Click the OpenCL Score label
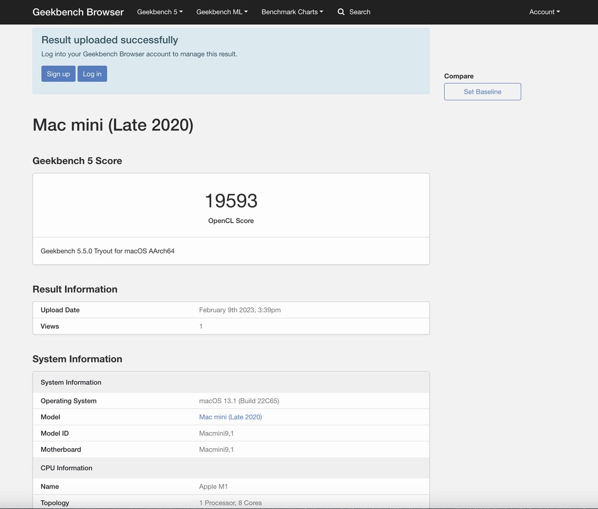Screen dimensions: 598x509 231,221
